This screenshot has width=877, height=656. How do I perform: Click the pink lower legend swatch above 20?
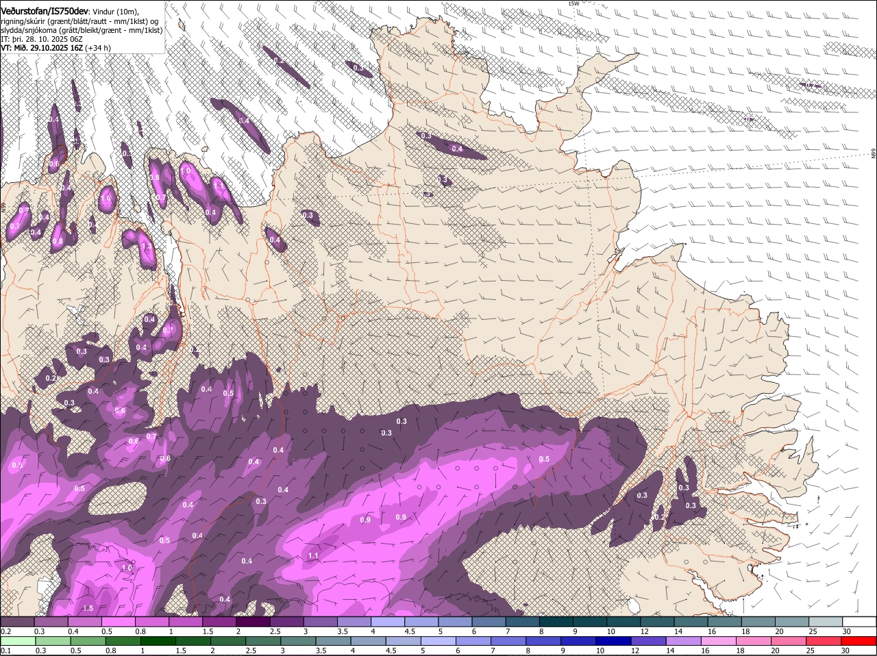pos(789,642)
